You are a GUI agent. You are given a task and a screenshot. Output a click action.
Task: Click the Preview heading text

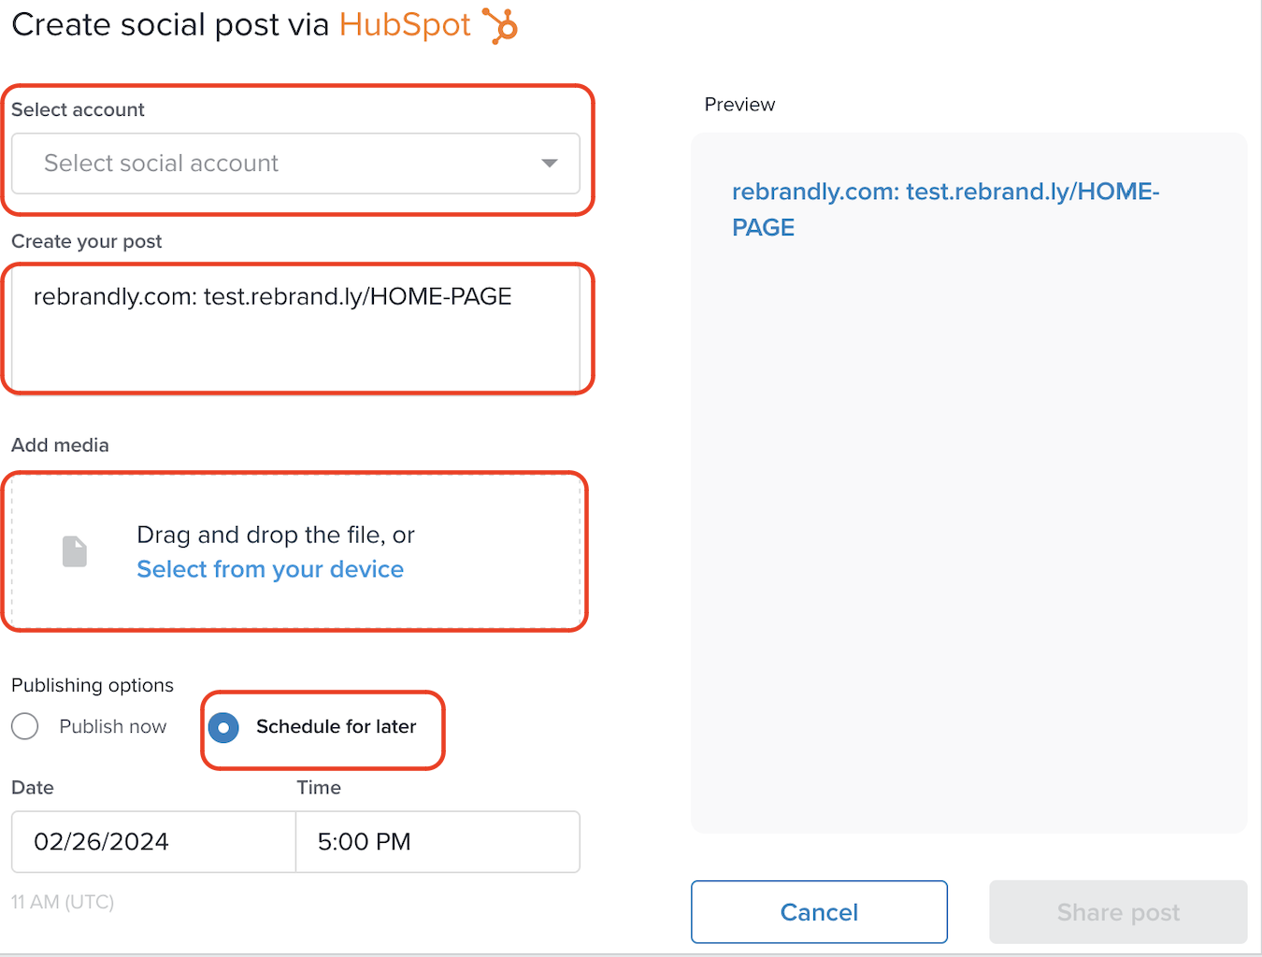click(x=739, y=105)
